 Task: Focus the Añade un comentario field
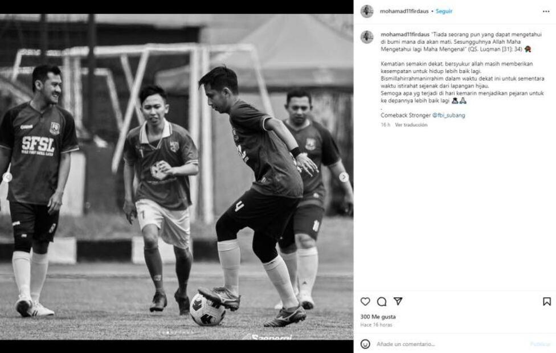pos(451,344)
